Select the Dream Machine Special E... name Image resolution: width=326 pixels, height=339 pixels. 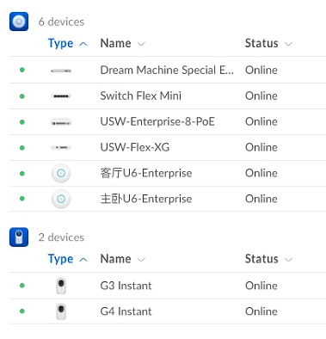tap(167, 70)
